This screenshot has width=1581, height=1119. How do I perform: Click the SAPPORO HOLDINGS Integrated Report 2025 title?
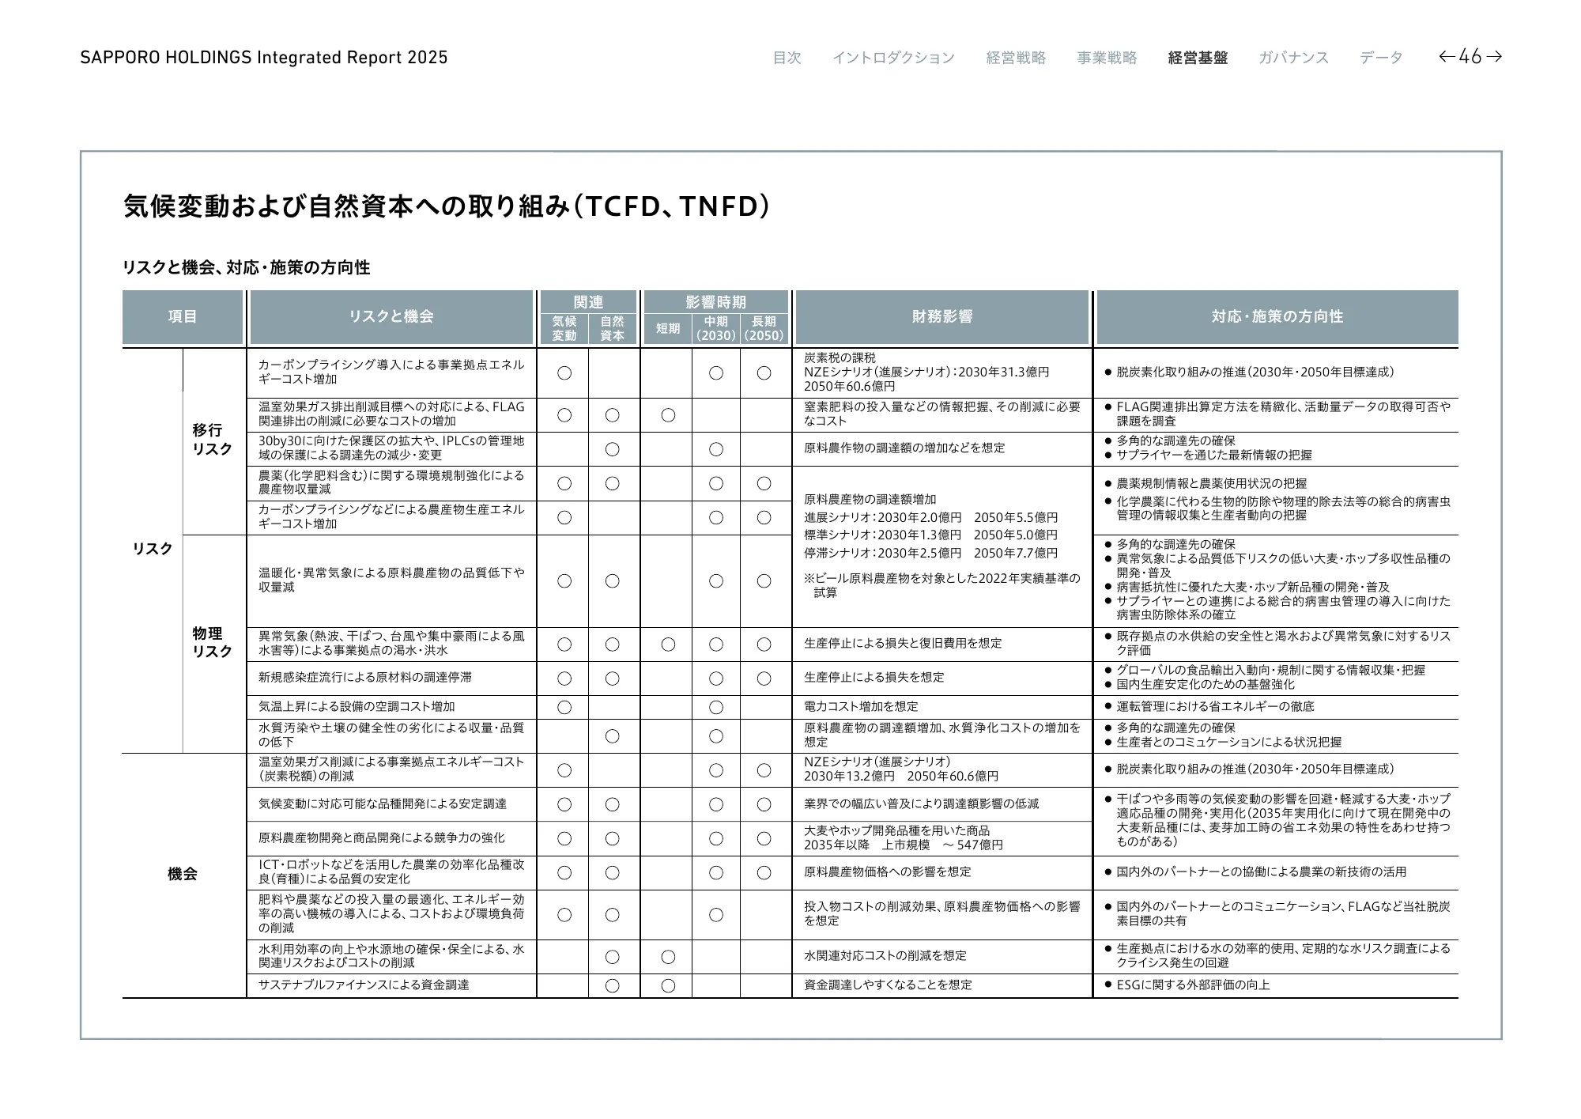[263, 58]
